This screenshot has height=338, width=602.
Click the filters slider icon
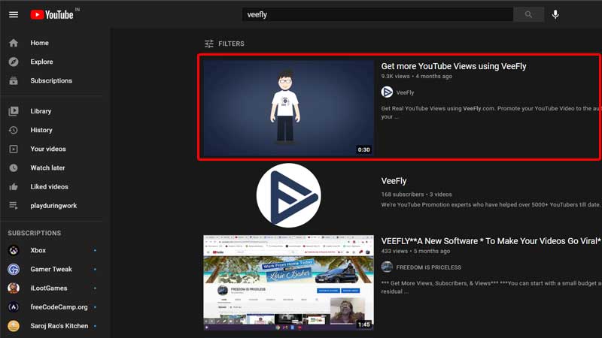pos(209,44)
